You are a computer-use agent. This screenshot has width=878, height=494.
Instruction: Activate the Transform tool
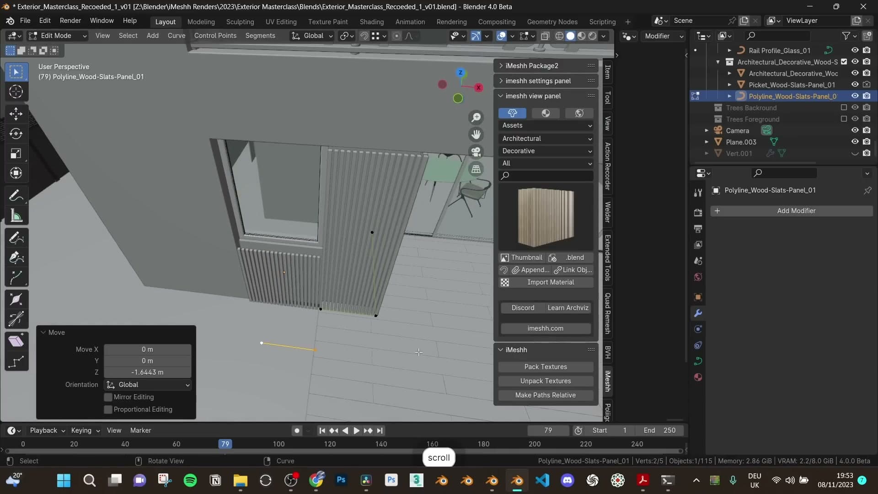pyautogui.click(x=16, y=173)
